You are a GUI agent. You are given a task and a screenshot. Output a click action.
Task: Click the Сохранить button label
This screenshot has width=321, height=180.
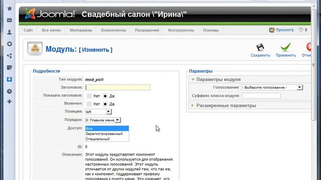[x=260, y=55]
